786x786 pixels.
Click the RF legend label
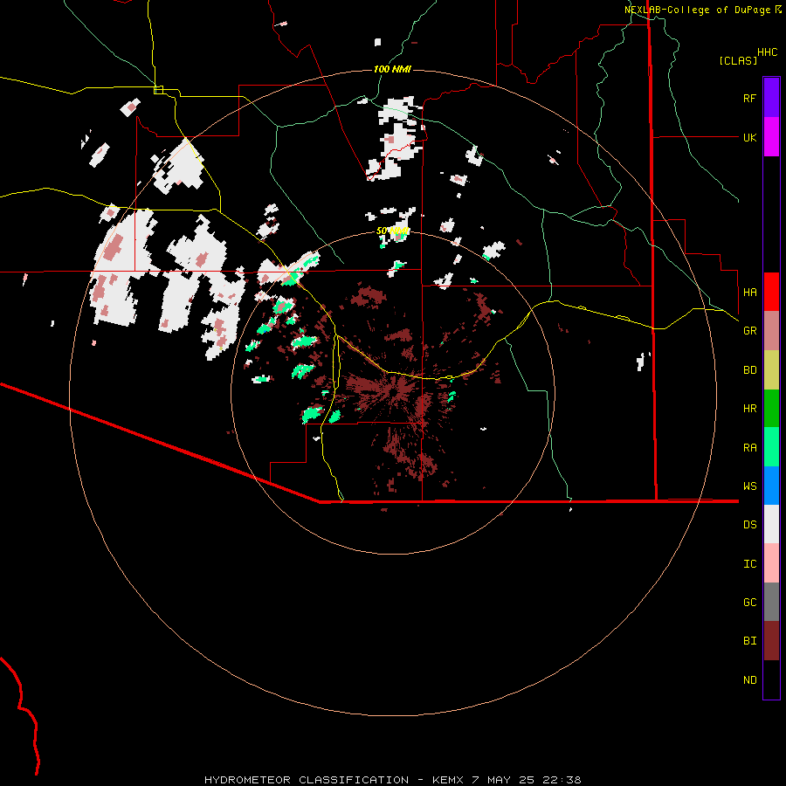click(749, 98)
